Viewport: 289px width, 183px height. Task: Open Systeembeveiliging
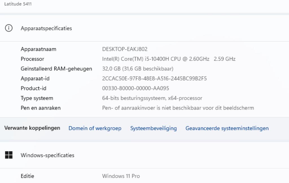click(153, 128)
